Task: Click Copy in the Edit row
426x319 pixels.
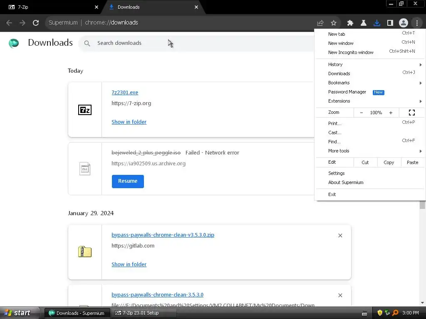Action: tap(389, 162)
